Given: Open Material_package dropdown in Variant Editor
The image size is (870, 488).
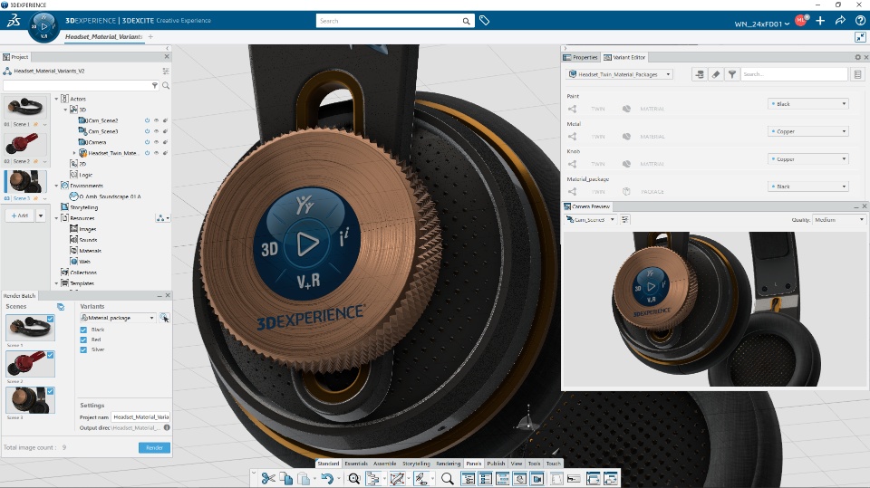Looking at the screenshot, I should [x=808, y=187].
